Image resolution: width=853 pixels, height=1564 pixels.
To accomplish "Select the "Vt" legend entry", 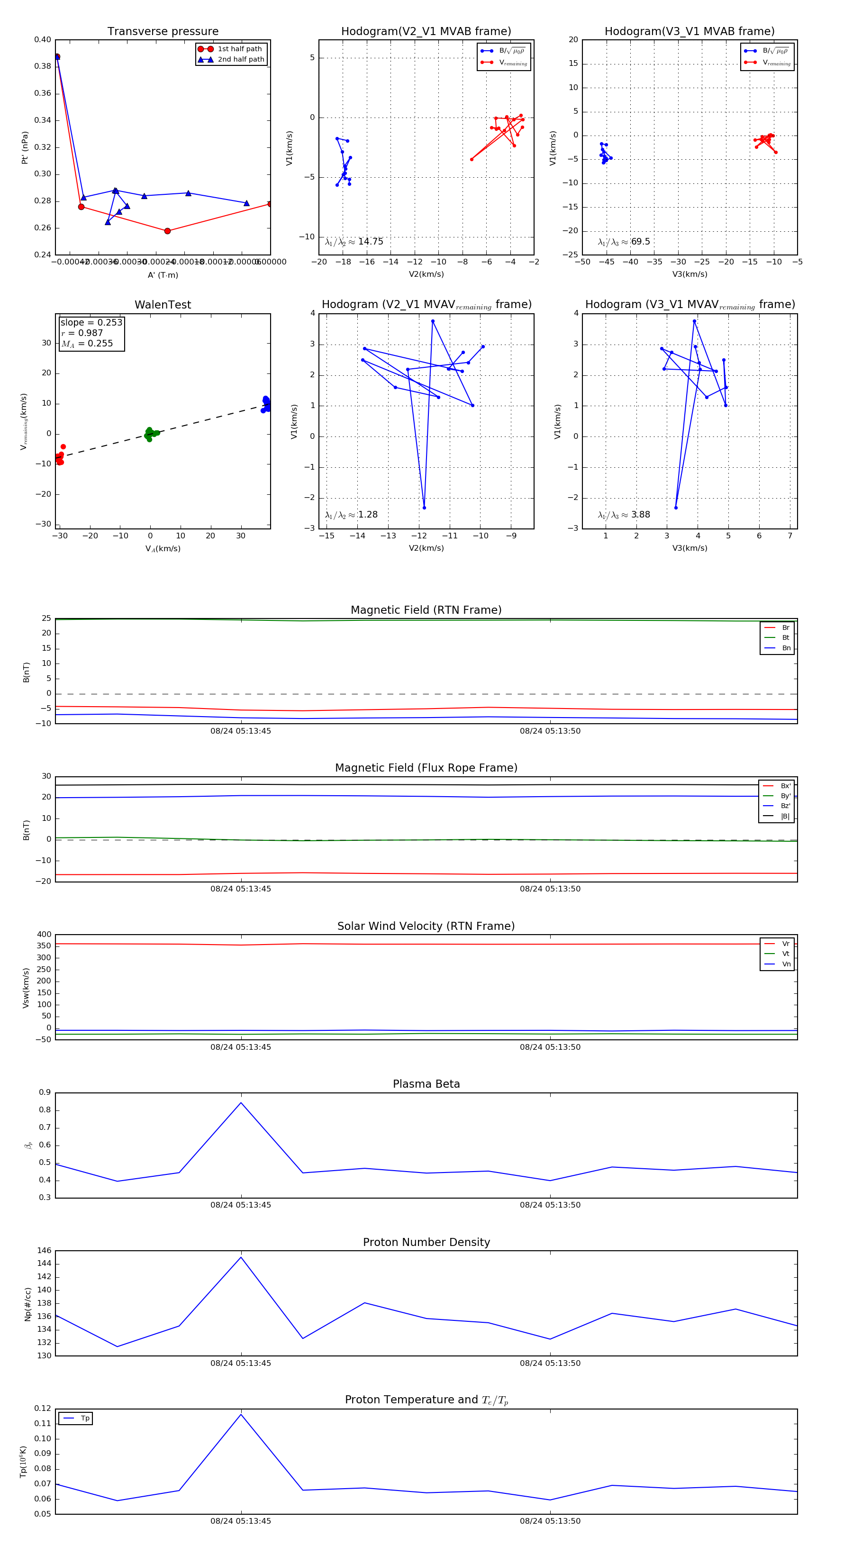I will point(777,954).
